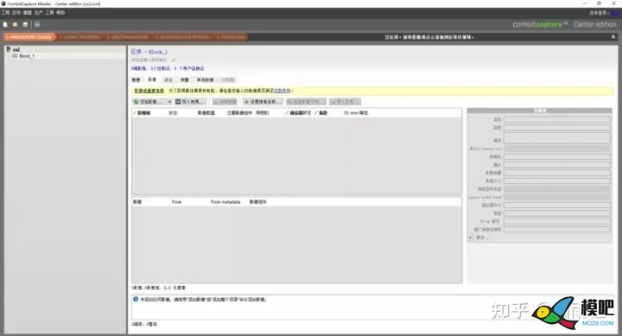Select cs2 project in the tree
The image size is (622, 336).
pos(16,49)
